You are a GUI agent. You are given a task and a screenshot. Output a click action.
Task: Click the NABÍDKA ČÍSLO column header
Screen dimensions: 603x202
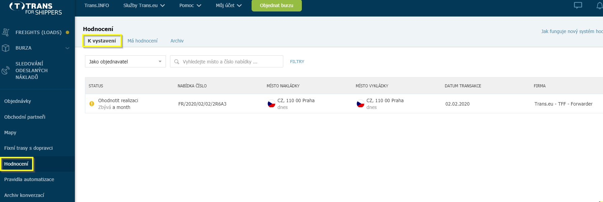[192, 86]
